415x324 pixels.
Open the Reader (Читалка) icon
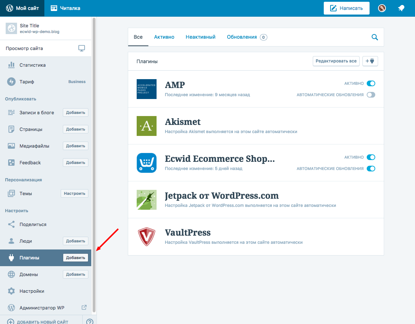[x=54, y=8]
